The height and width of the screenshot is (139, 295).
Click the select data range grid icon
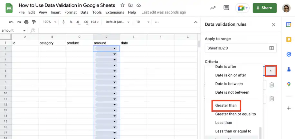pos(271,48)
